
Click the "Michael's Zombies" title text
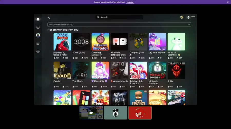click(x=153, y=82)
